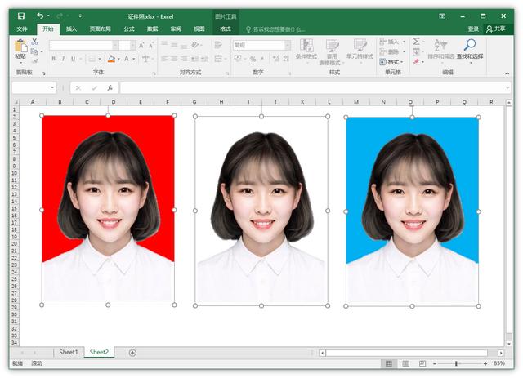This screenshot has width=523, height=378.
Task: Click the Increase Indent icon
Action: coord(205,59)
